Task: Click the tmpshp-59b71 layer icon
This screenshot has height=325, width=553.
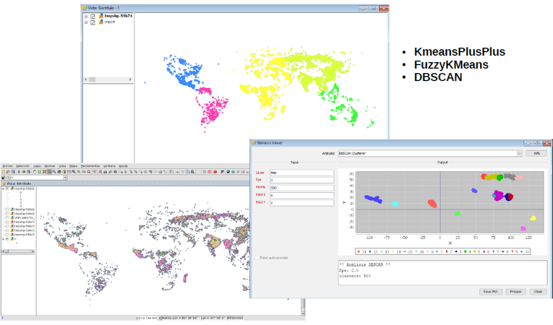Action: pos(101,16)
